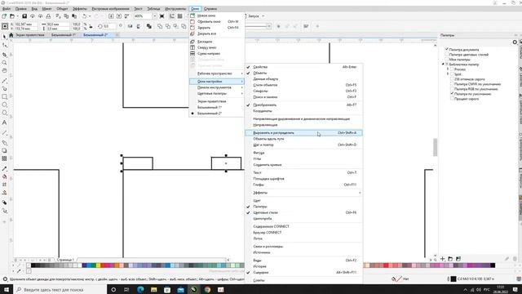
Task: Click the gear options icon in Palettes docker
Action: pyautogui.click(x=515, y=42)
